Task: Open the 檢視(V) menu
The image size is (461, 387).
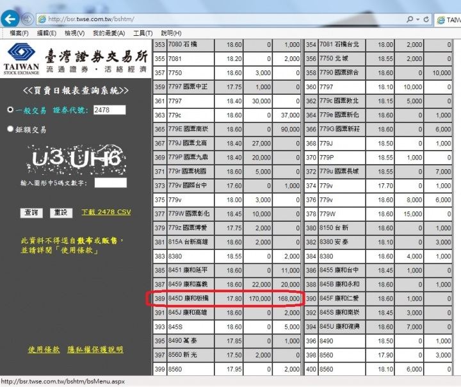Action: pos(75,33)
